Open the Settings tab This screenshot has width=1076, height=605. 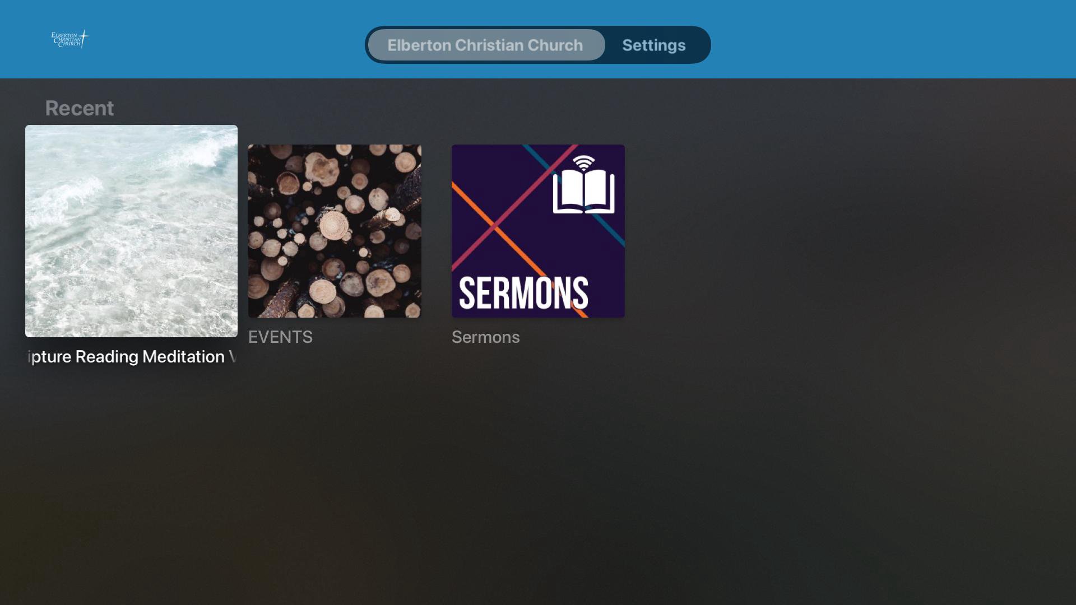pos(654,45)
